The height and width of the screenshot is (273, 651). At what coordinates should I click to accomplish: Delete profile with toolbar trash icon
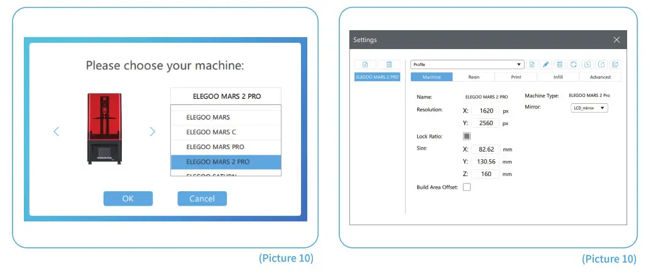coord(560,64)
